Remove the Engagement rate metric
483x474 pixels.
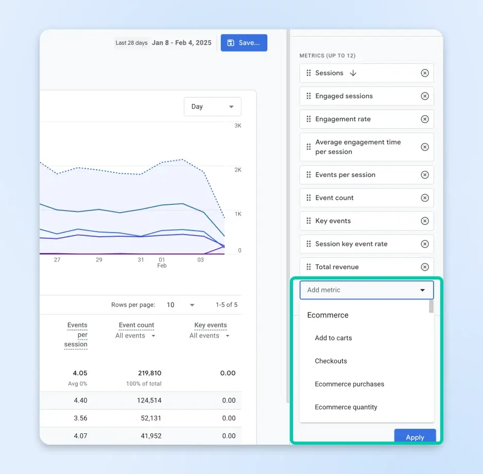point(424,119)
